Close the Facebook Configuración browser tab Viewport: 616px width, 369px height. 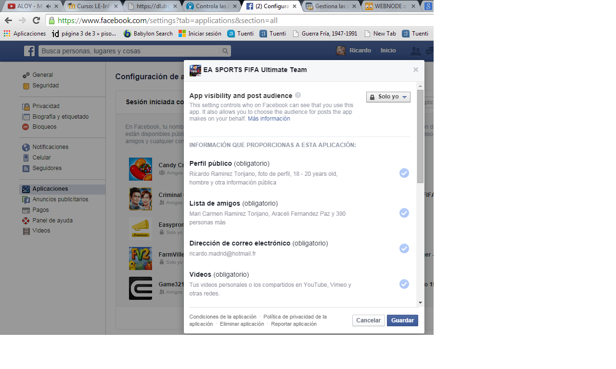295,6
